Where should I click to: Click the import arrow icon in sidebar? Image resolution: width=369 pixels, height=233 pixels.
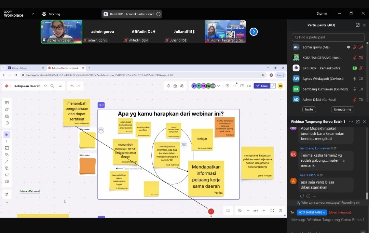(7, 123)
